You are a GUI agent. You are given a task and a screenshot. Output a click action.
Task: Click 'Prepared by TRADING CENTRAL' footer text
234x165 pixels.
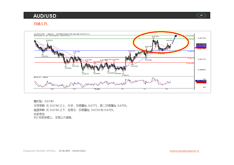39,151
